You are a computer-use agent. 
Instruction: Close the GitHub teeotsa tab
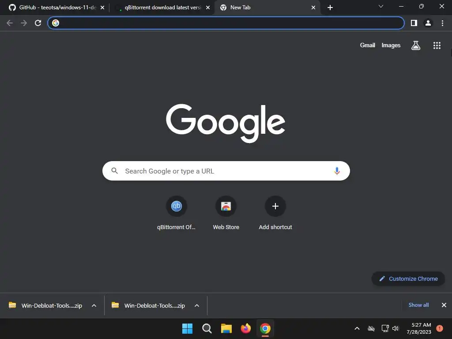click(x=102, y=8)
